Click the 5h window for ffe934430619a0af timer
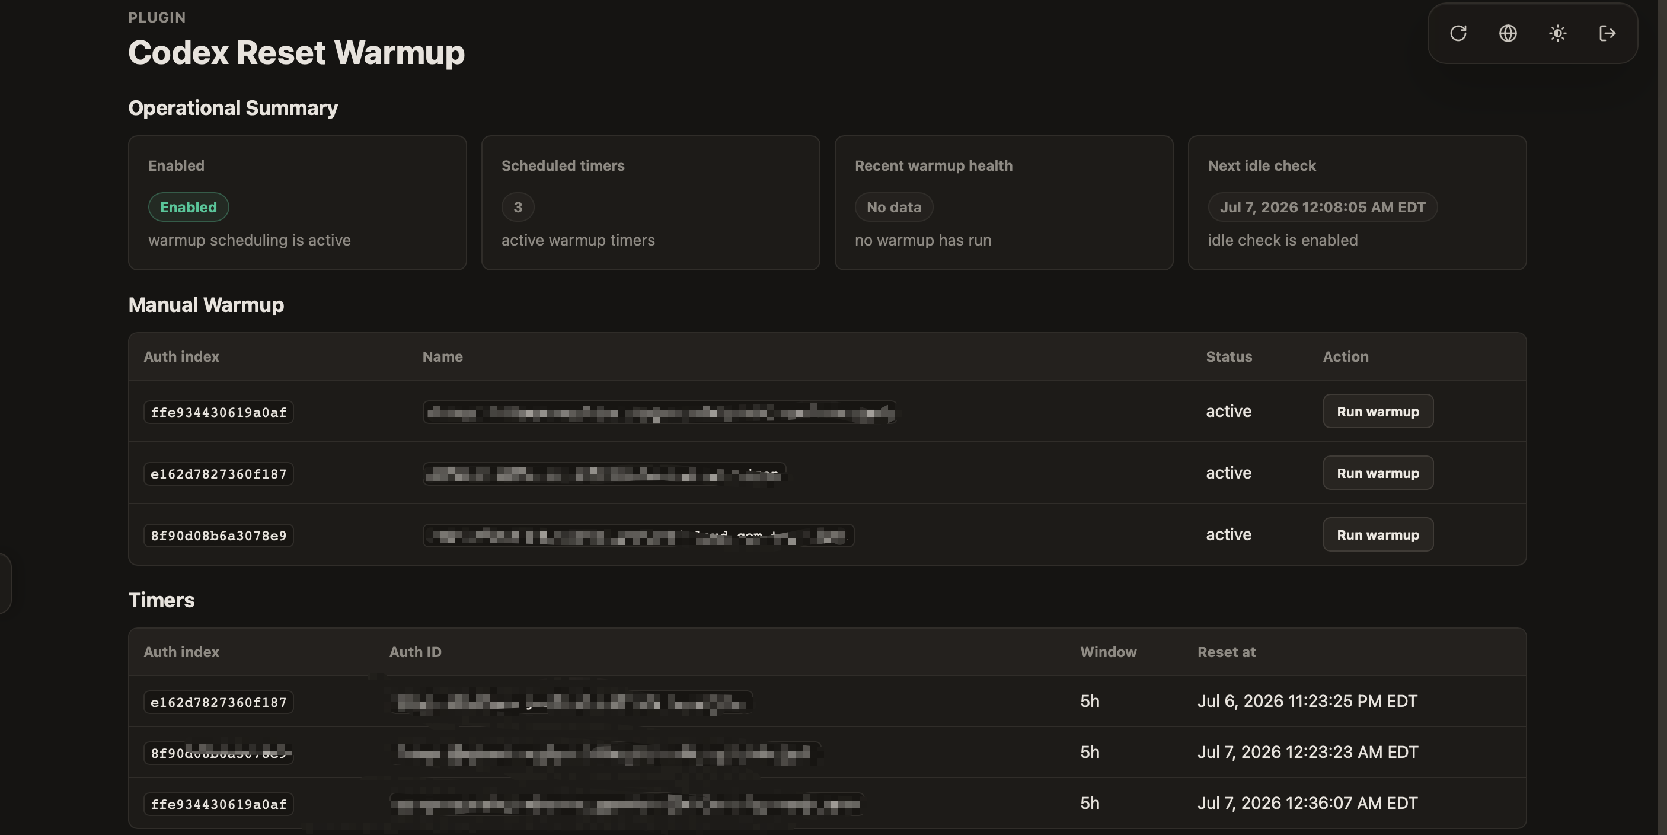The width and height of the screenshot is (1667, 835). pyautogui.click(x=1090, y=804)
